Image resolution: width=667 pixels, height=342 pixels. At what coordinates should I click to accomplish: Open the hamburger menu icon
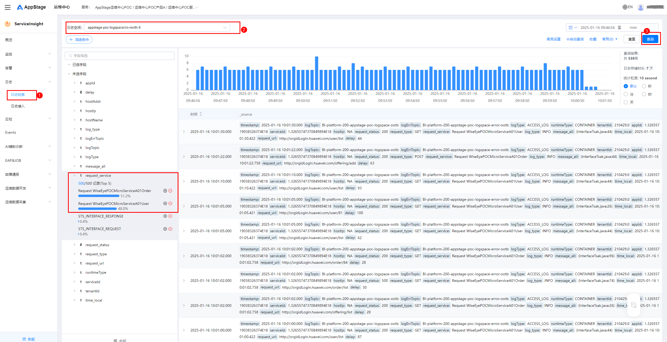(8, 7)
